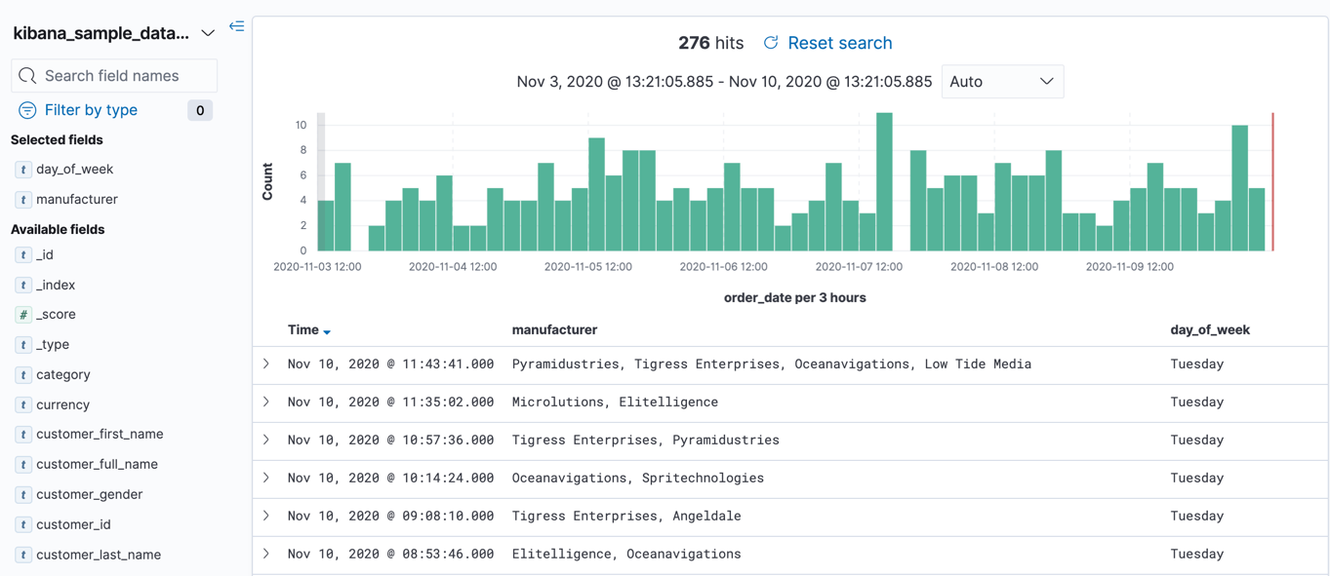Viewport: 1330px width, 576px height.
Task: Expand the Nov 10 08:53:46 document row
Action: pos(266,555)
